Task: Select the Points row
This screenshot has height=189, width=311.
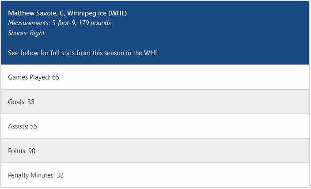Action: [x=155, y=151]
